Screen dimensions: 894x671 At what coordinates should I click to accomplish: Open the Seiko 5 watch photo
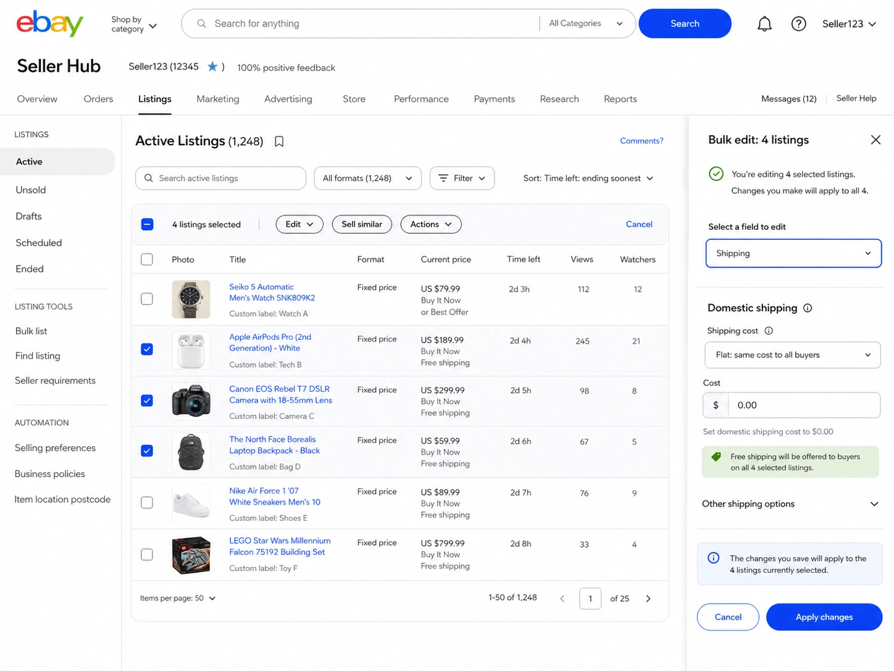[191, 299]
